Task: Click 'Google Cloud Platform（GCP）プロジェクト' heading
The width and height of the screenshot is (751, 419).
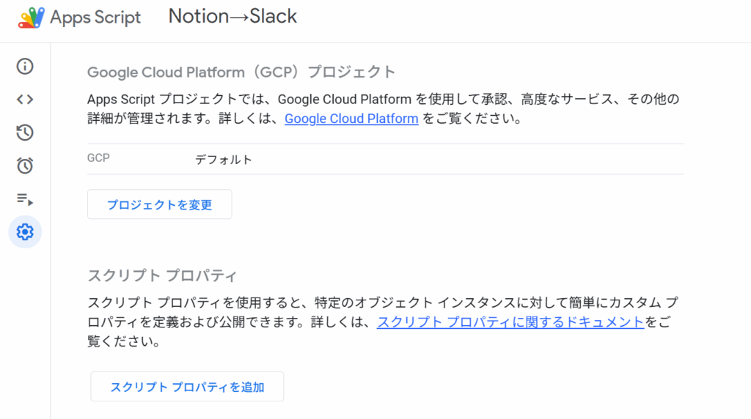Action: [241, 73]
